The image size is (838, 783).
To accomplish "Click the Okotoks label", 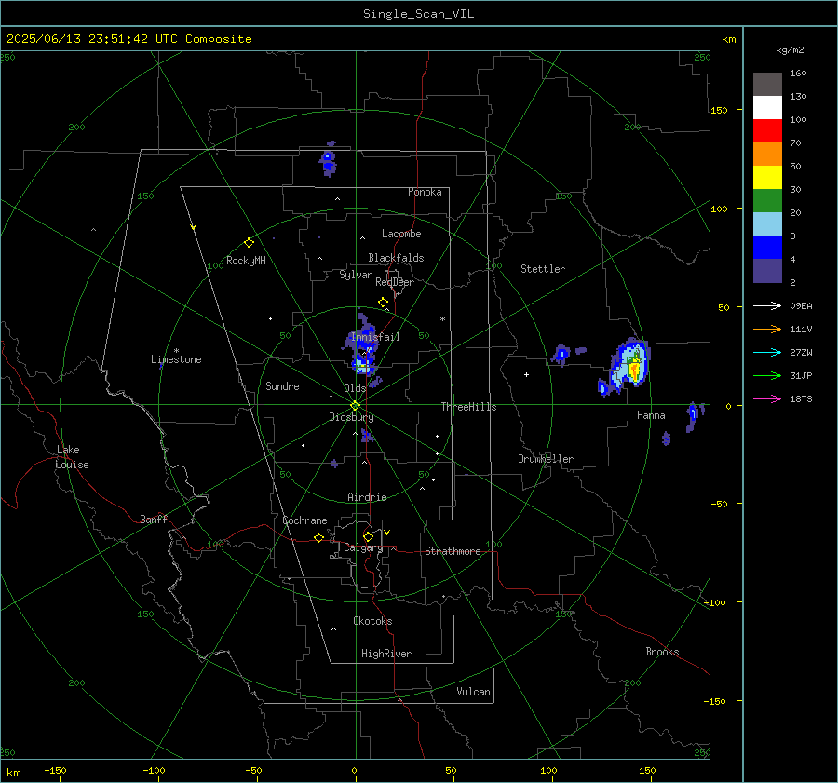I will tap(372, 621).
